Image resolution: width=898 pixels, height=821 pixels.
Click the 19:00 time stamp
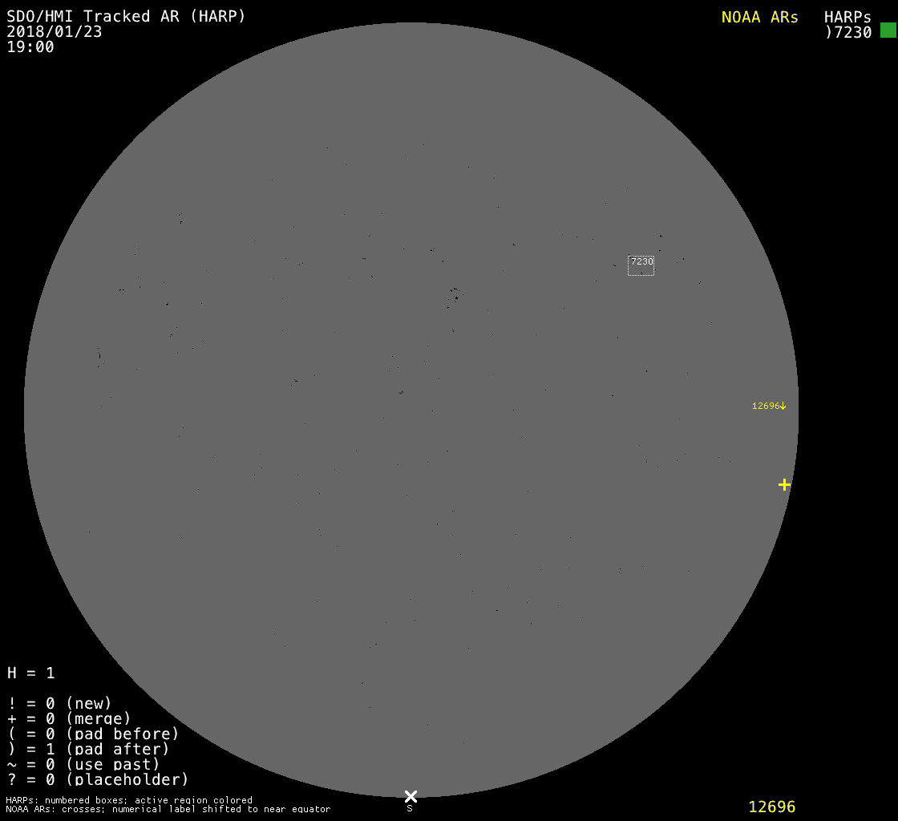click(30, 47)
